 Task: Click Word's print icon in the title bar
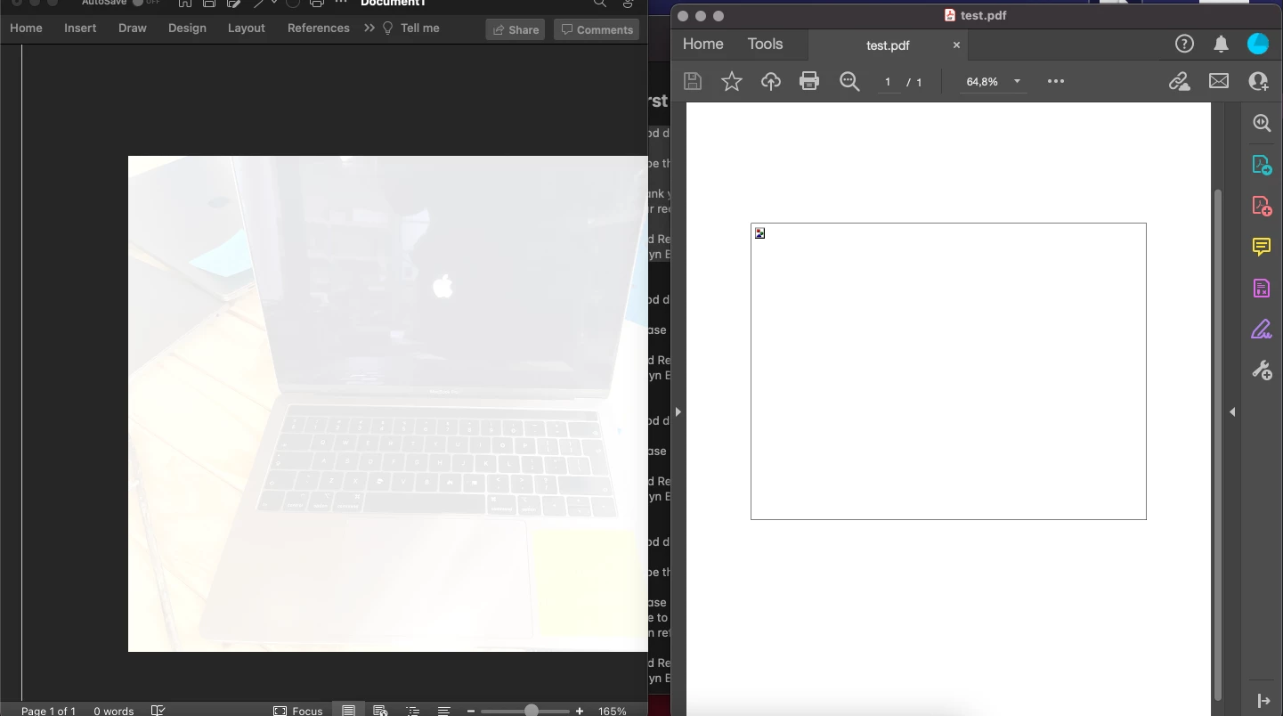[x=317, y=4]
